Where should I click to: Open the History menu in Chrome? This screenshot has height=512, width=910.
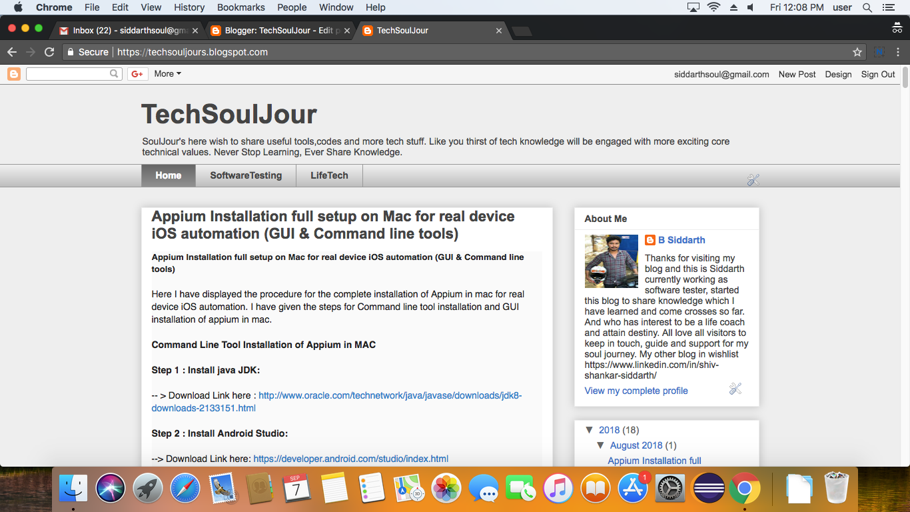pyautogui.click(x=189, y=7)
